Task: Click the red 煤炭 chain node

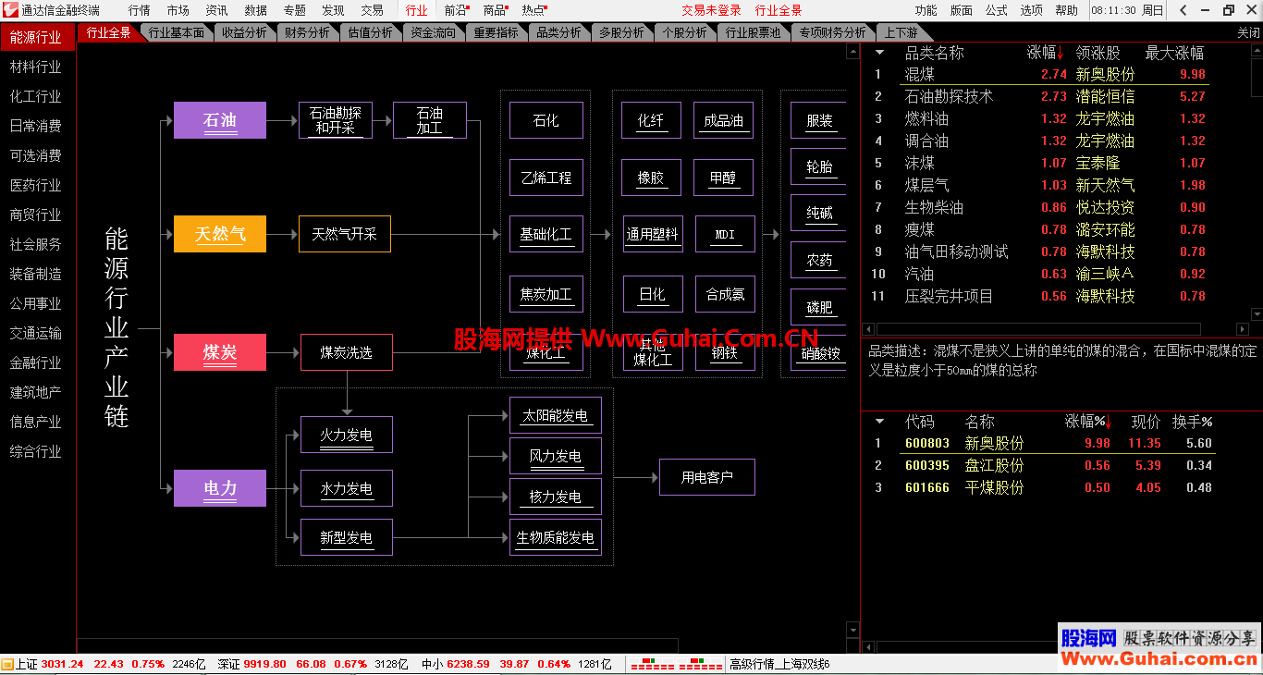Action: [x=220, y=352]
